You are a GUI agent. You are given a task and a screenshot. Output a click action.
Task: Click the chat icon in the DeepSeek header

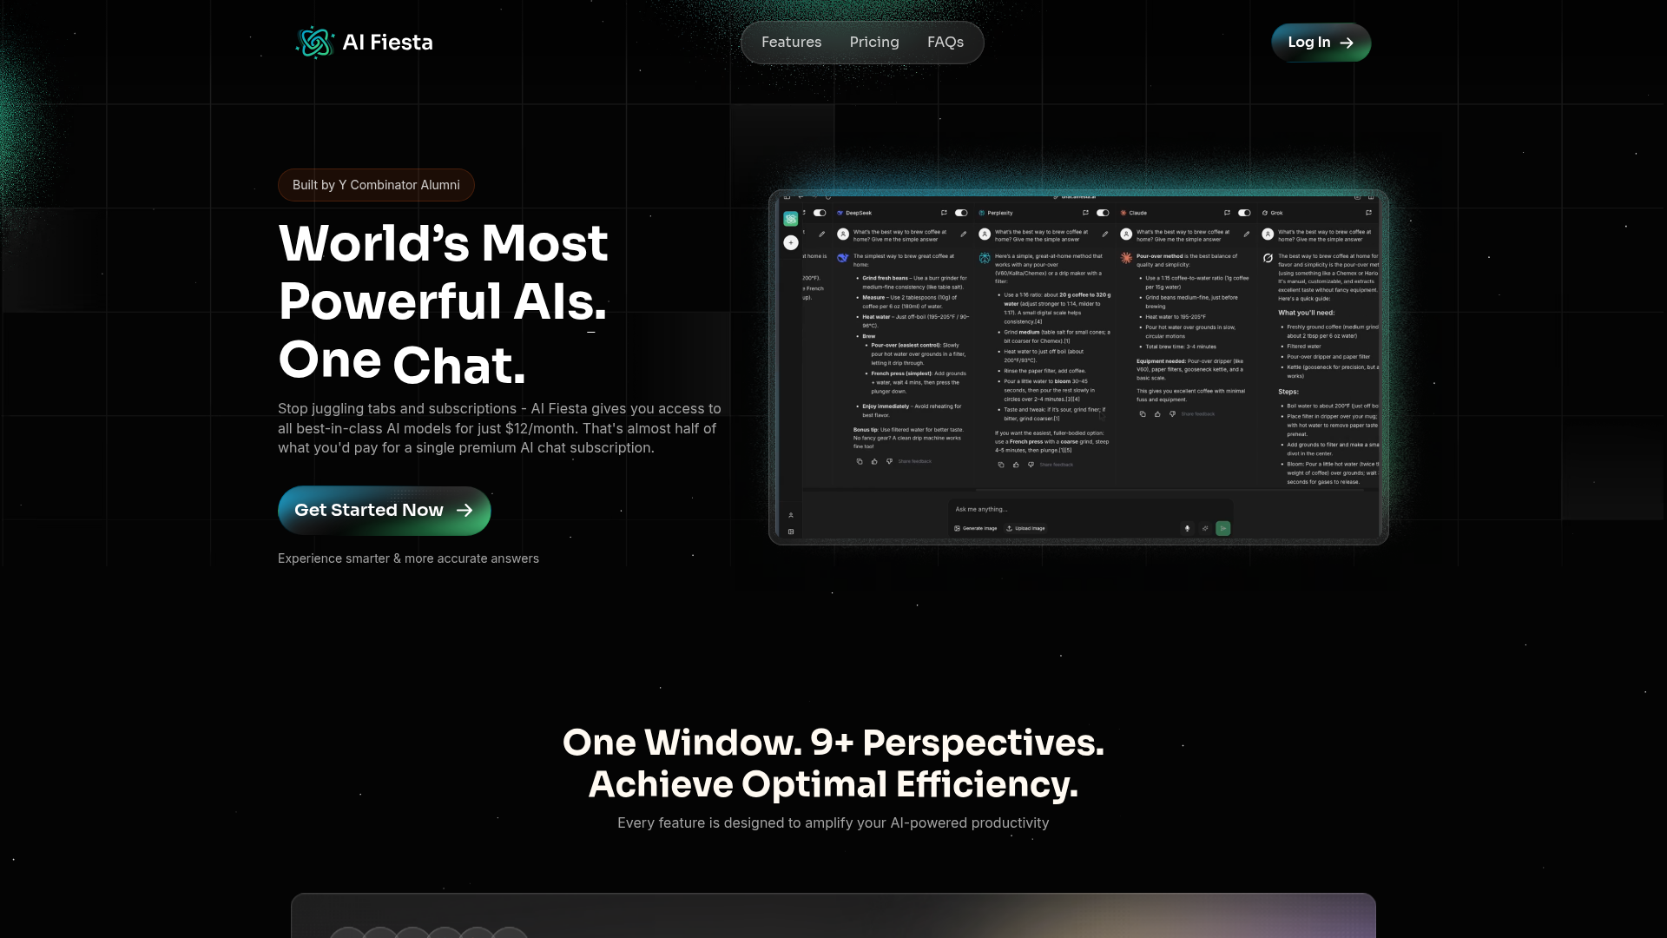click(x=944, y=213)
